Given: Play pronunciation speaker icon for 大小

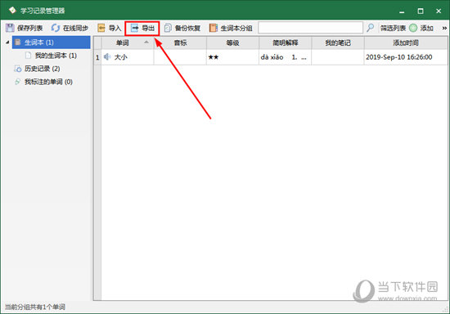Looking at the screenshot, I should [x=107, y=56].
